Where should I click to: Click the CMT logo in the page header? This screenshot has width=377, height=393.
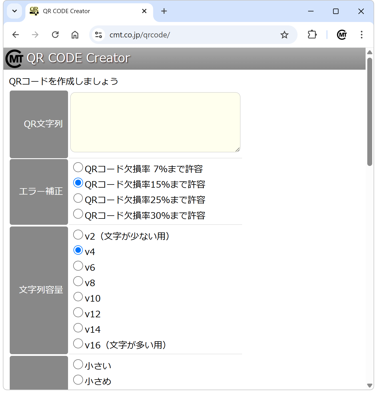(14, 59)
